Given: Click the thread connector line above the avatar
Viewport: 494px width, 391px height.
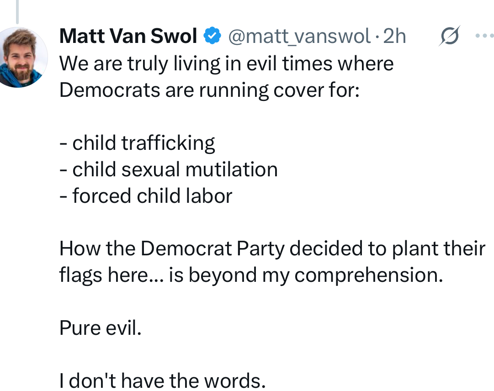Looking at the screenshot, I should [x=17, y=11].
